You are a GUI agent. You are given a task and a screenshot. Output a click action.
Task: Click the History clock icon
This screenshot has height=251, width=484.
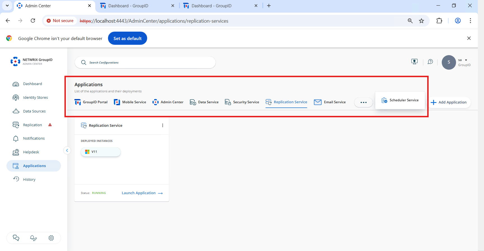click(x=16, y=179)
